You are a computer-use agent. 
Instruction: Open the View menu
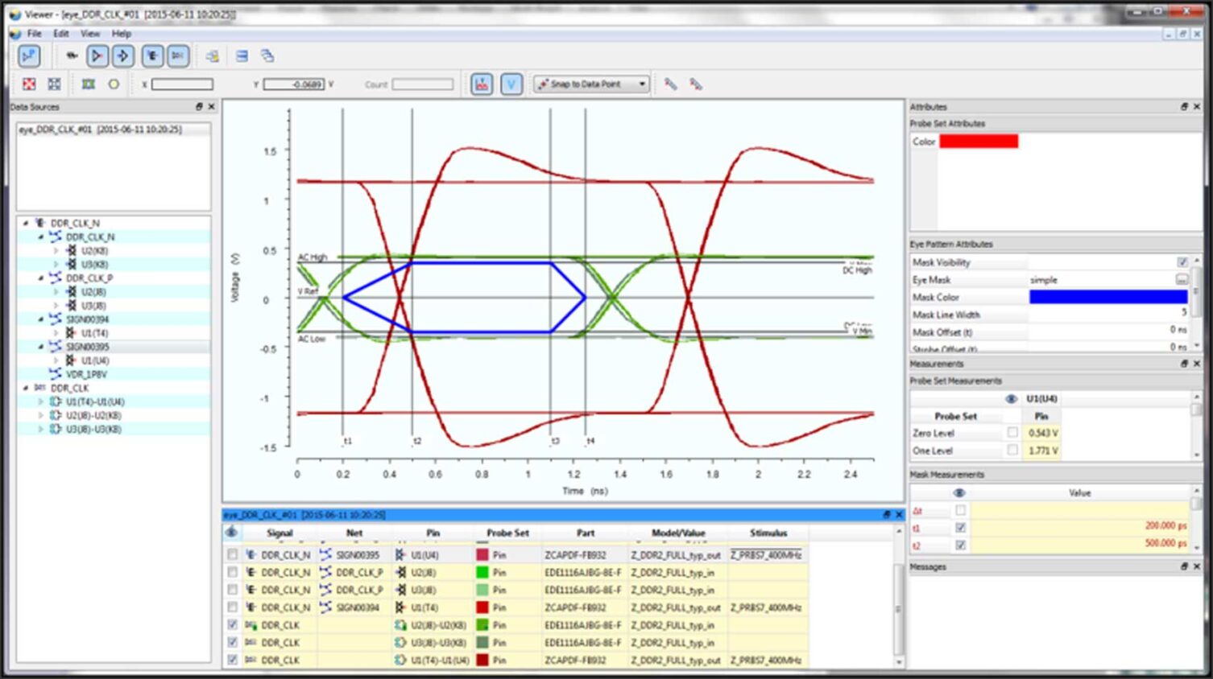tap(89, 34)
